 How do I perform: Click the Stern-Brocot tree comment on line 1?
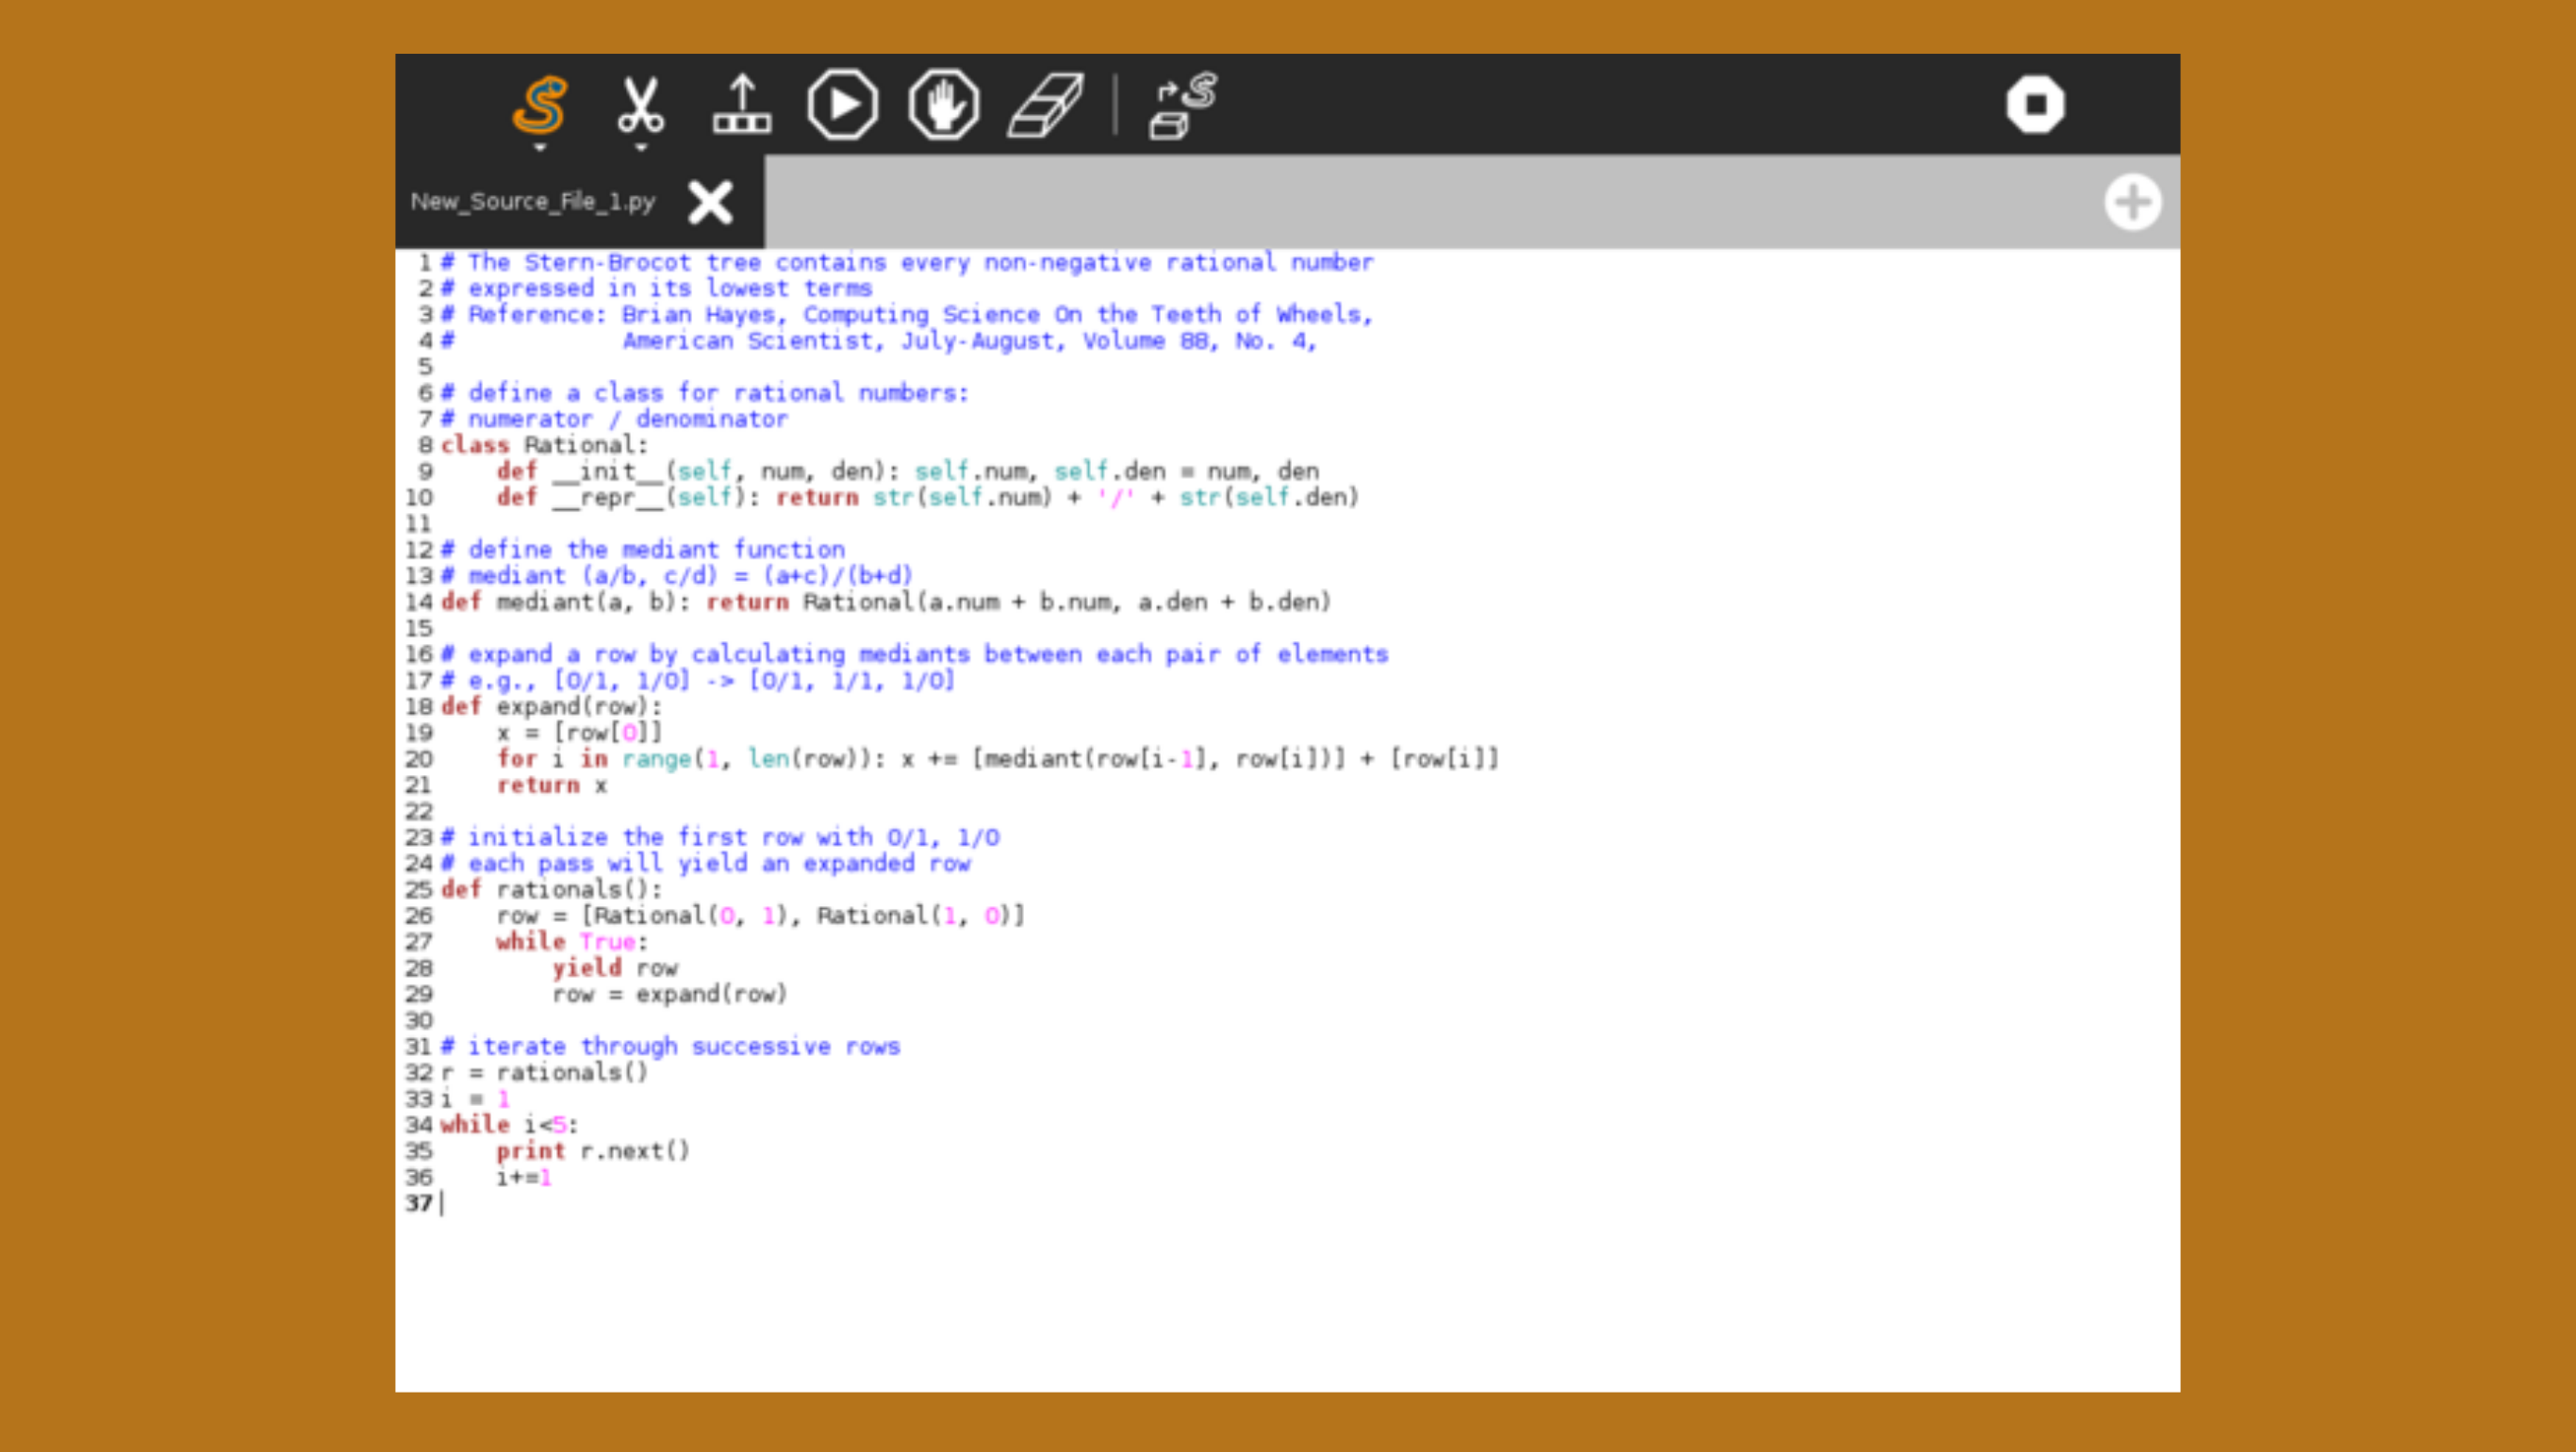907,263
